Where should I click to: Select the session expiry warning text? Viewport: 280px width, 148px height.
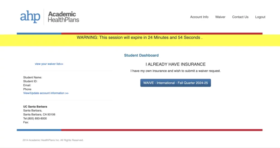[x=140, y=37]
